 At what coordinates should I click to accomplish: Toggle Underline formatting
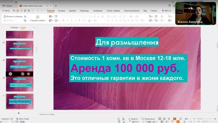[x=72, y=20]
